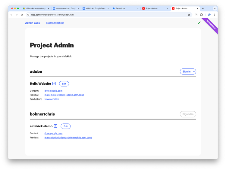Open Chrome three-dot menu
This screenshot has width=226, height=170.
point(215,15)
